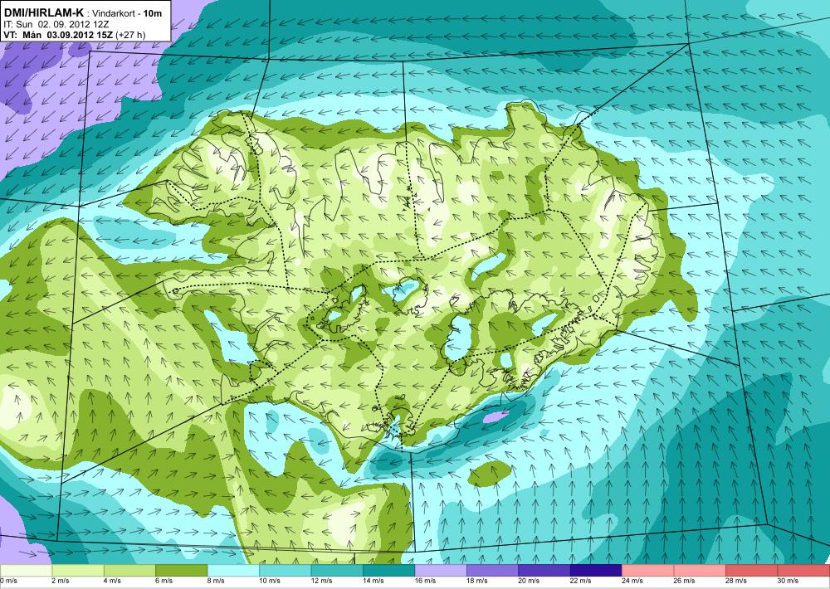
Task: Click the '2 m/s' legend label
Action: point(61,581)
